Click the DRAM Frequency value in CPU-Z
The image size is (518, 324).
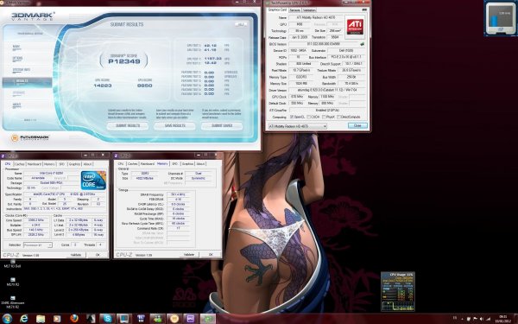click(178, 194)
